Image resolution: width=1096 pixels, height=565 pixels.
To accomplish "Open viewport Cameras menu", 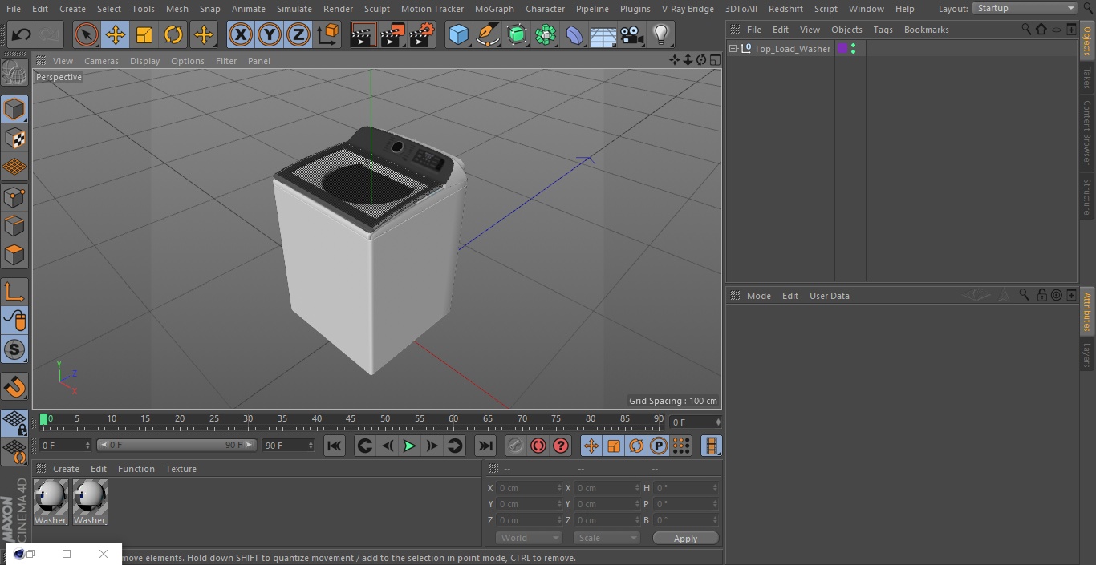I will click(101, 61).
